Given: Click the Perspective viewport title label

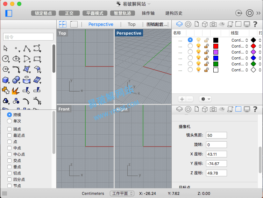Looking at the screenshot, I should click(129, 33).
